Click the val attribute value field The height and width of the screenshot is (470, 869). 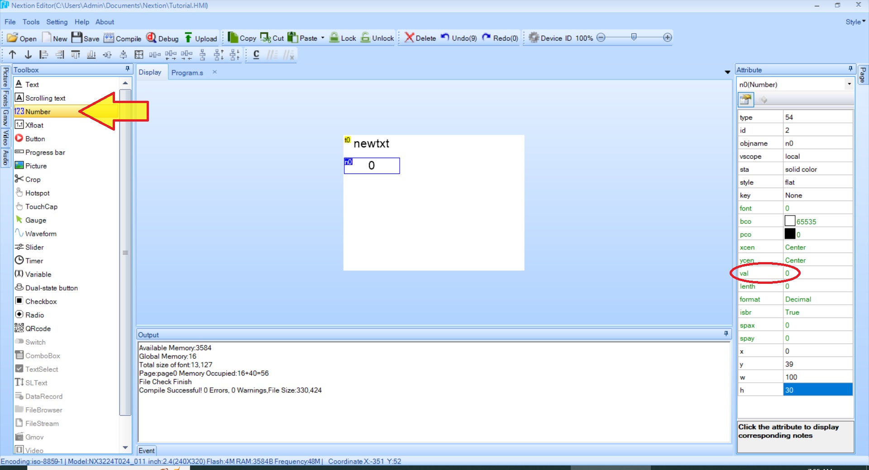817,273
